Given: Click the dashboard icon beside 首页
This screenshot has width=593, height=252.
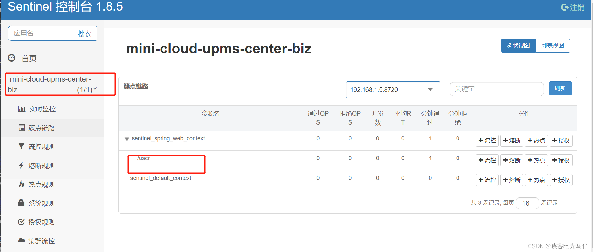Looking at the screenshot, I should tap(12, 58).
